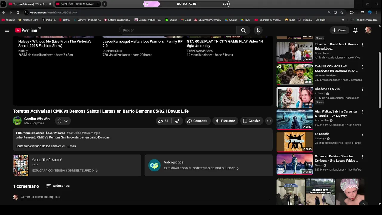Click the Compartir share button
This screenshot has height=215, width=382.
click(x=197, y=121)
